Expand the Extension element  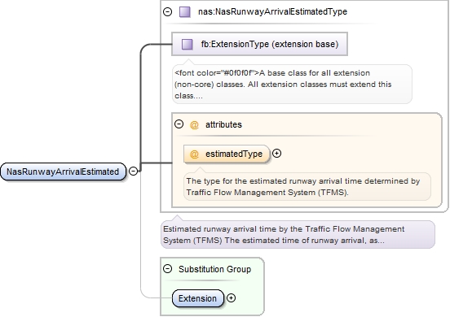tap(231, 297)
